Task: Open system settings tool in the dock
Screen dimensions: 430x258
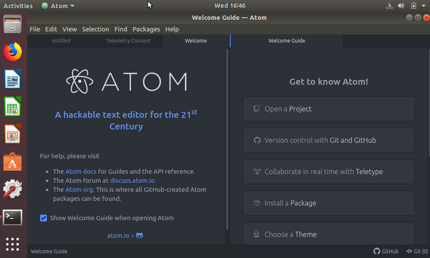Action: click(12, 189)
